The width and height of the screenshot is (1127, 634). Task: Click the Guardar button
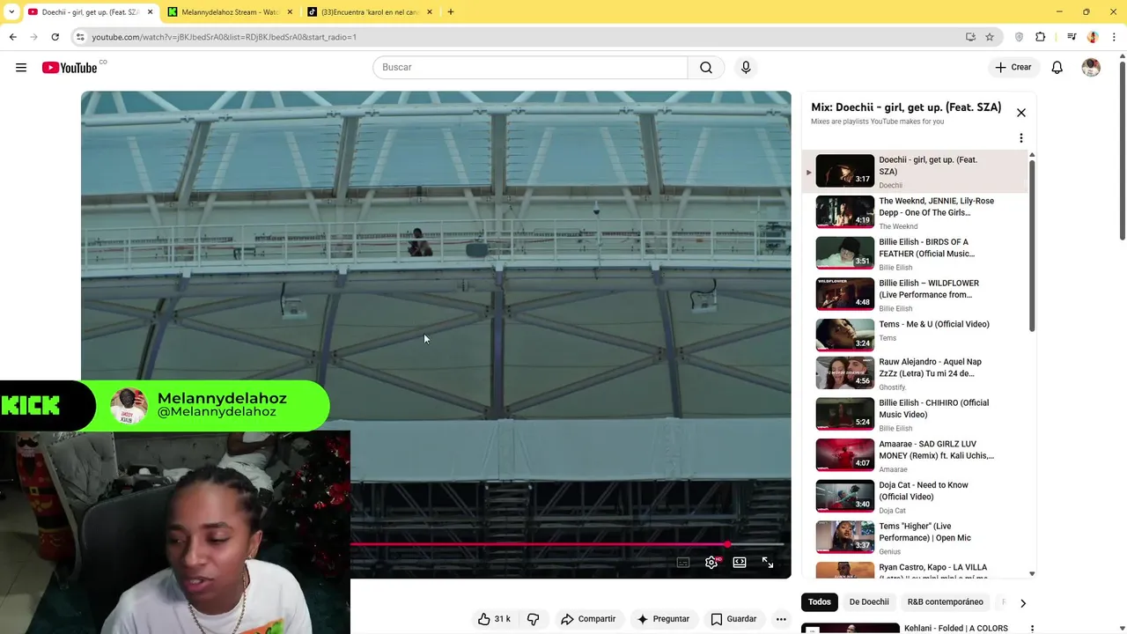click(734, 619)
